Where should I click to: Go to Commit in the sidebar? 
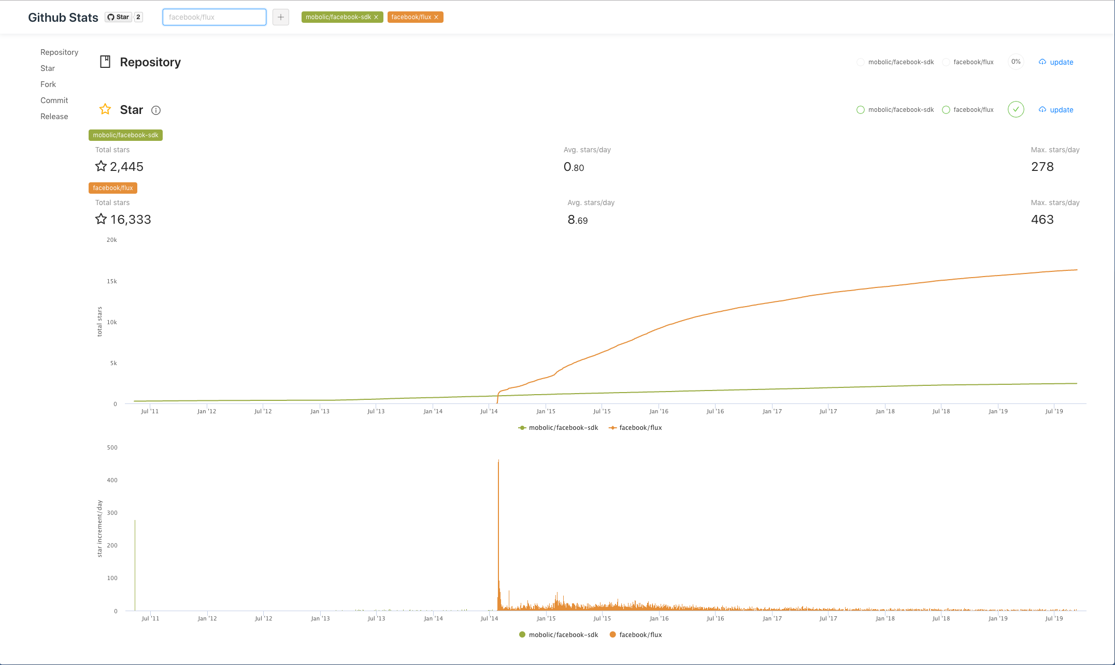click(x=54, y=100)
